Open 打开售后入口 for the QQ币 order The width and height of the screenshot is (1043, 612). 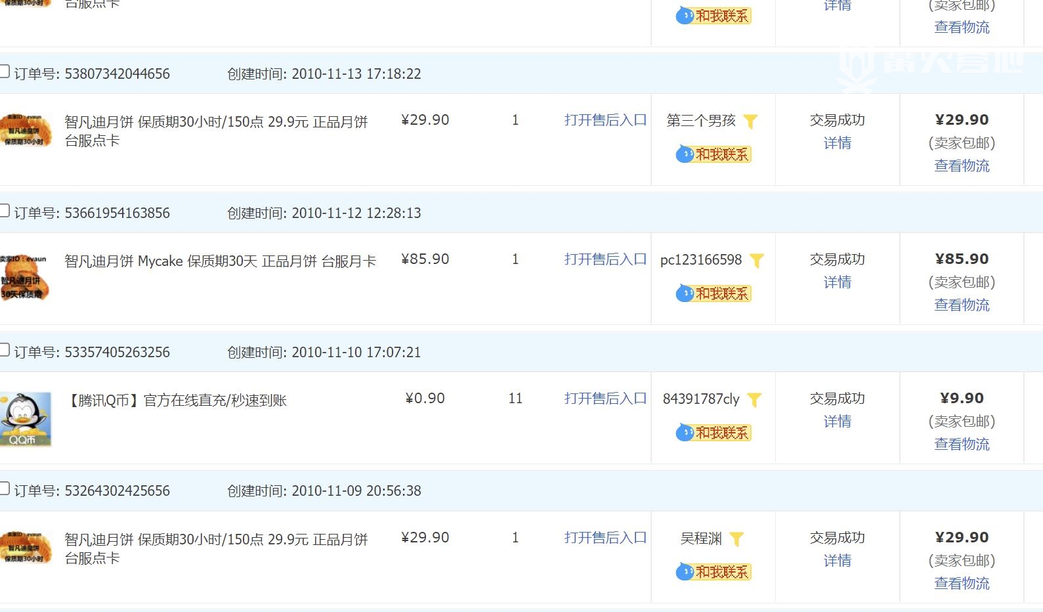605,399
